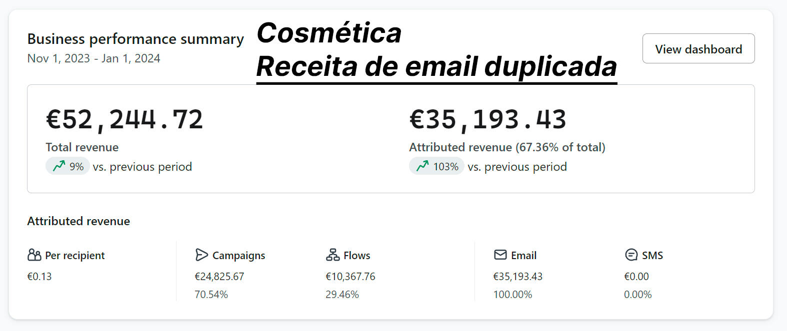Screen dimensions: 787x331
Task: Click the Total revenue label
Action: tap(82, 147)
